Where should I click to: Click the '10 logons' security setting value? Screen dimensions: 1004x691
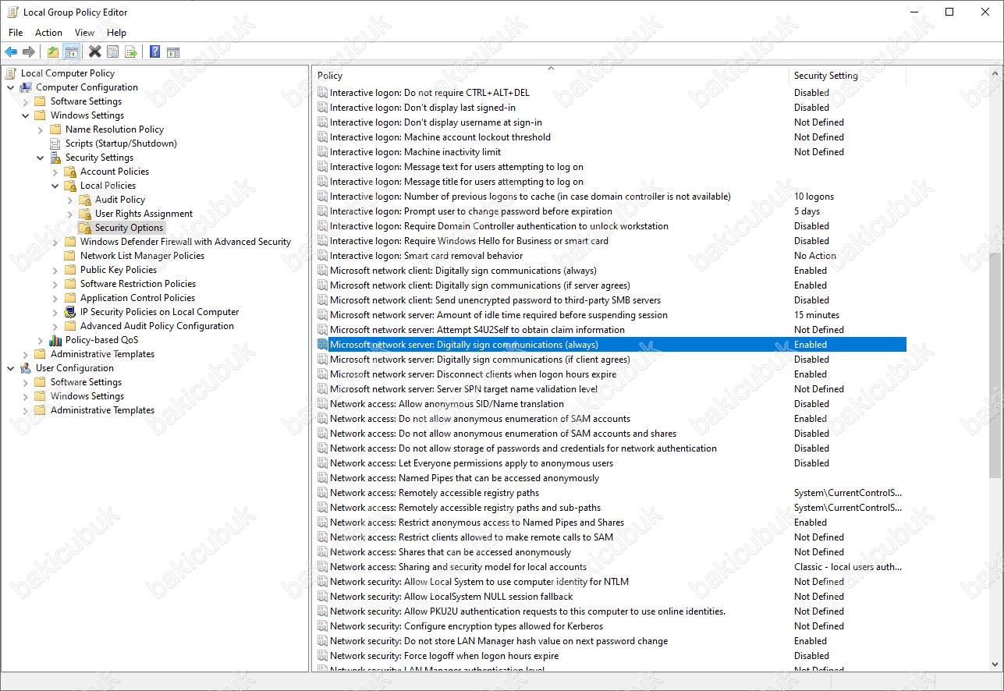tap(814, 197)
